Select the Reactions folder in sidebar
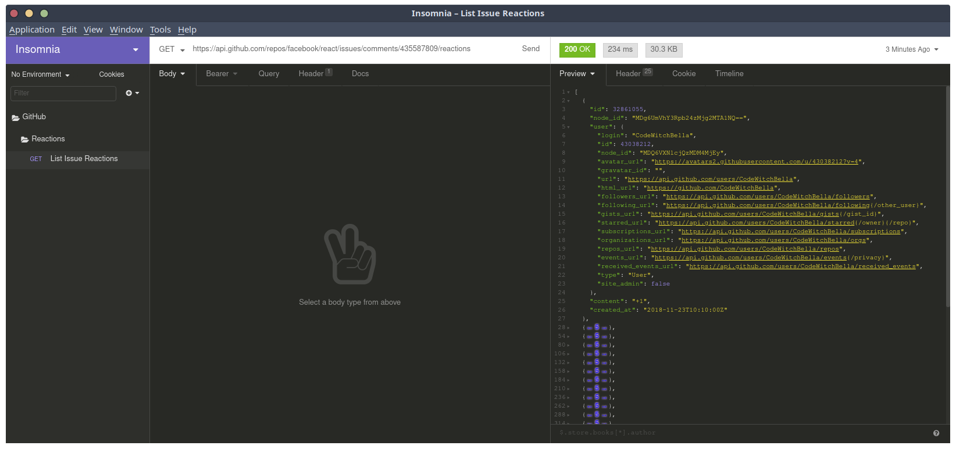 coord(78,139)
